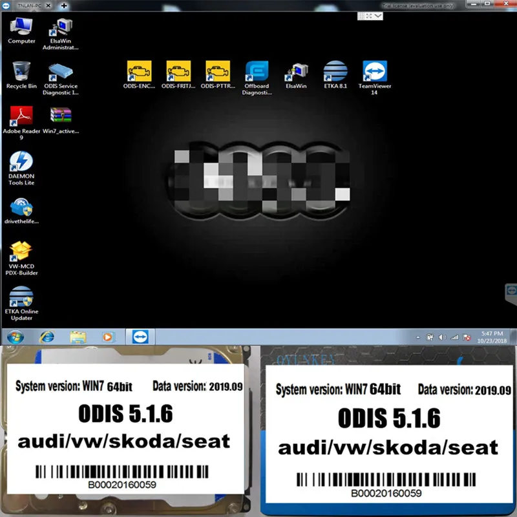The width and height of the screenshot is (517, 517).
Task: Click the network signal tray icon
Action: click(455, 337)
